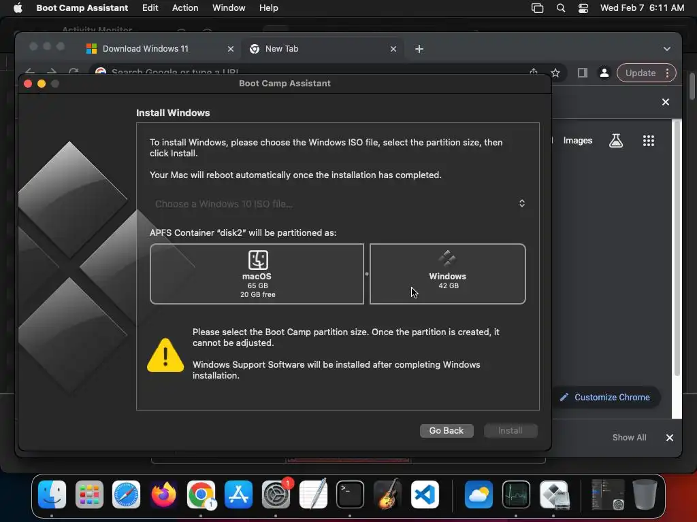Click the yellow warning triangle icon
Screen dimensions: 697x522
pyautogui.click(x=165, y=355)
